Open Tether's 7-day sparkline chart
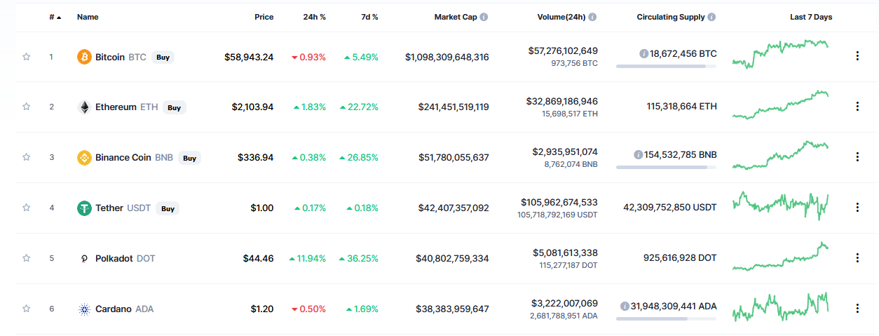Screen dimensions: 879x336 (780, 206)
